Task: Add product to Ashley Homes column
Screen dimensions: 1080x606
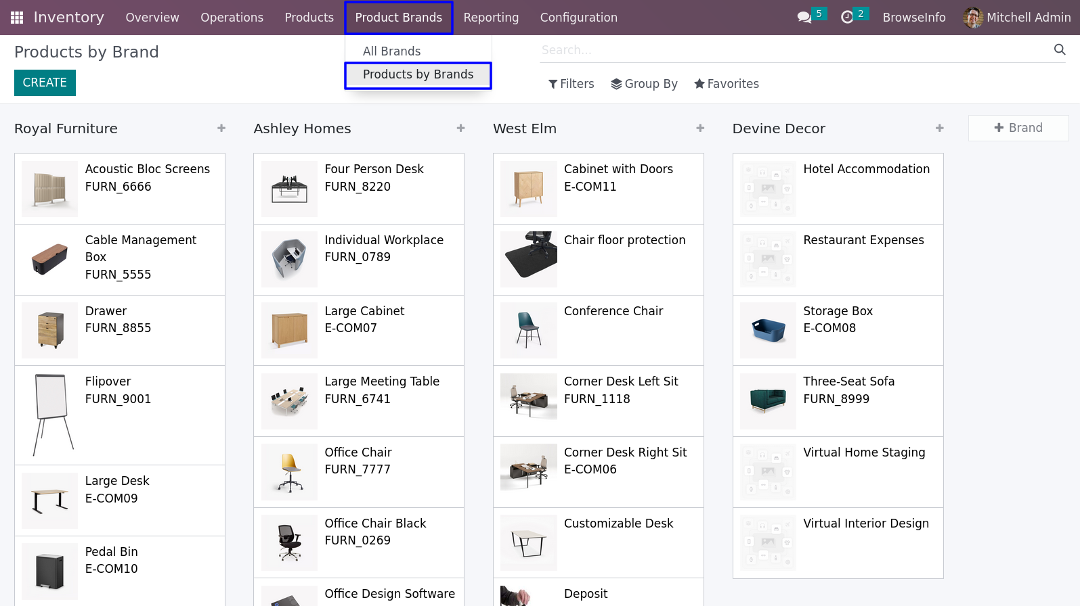Action: (460, 128)
